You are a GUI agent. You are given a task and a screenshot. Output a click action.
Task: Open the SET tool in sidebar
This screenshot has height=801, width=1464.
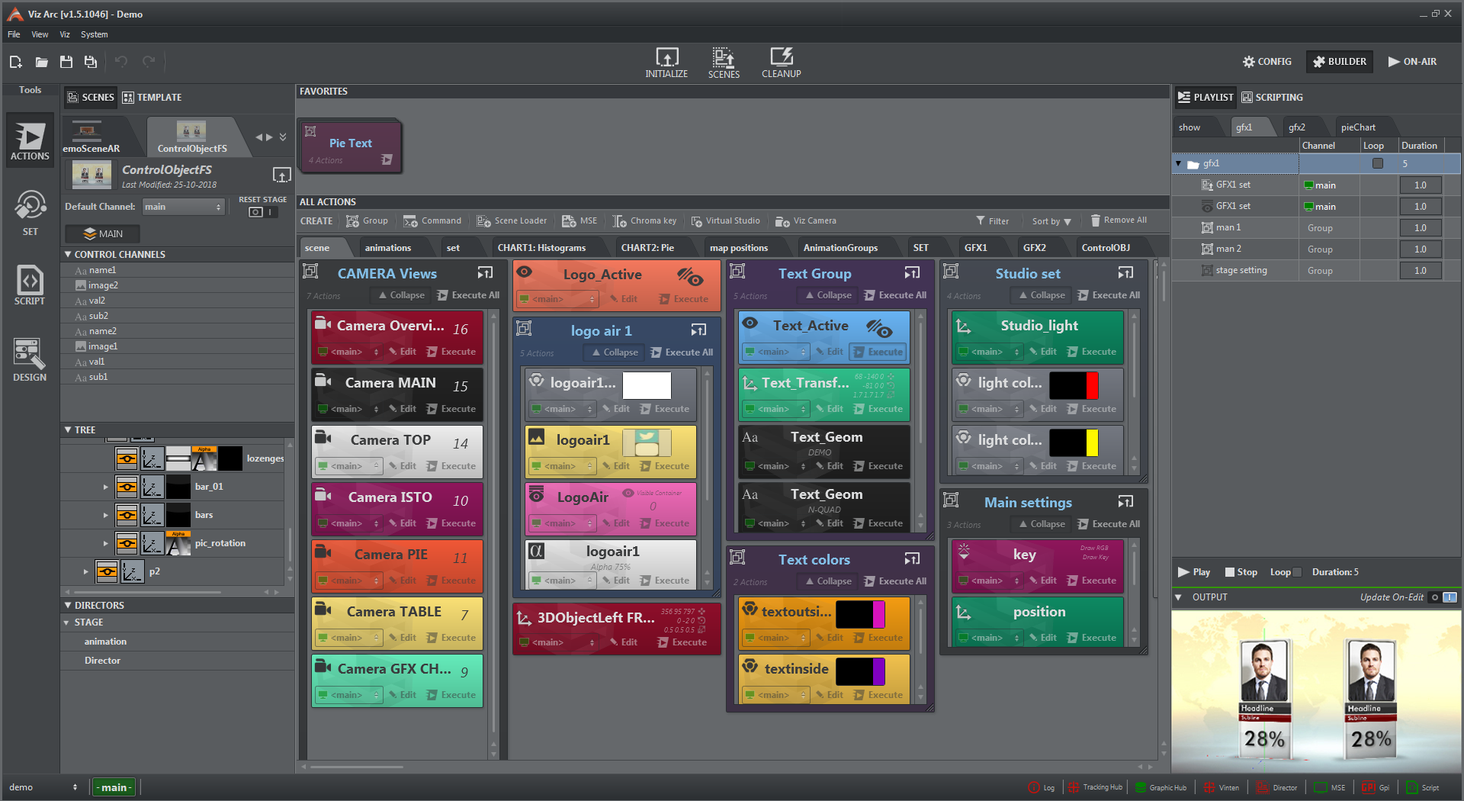click(30, 213)
